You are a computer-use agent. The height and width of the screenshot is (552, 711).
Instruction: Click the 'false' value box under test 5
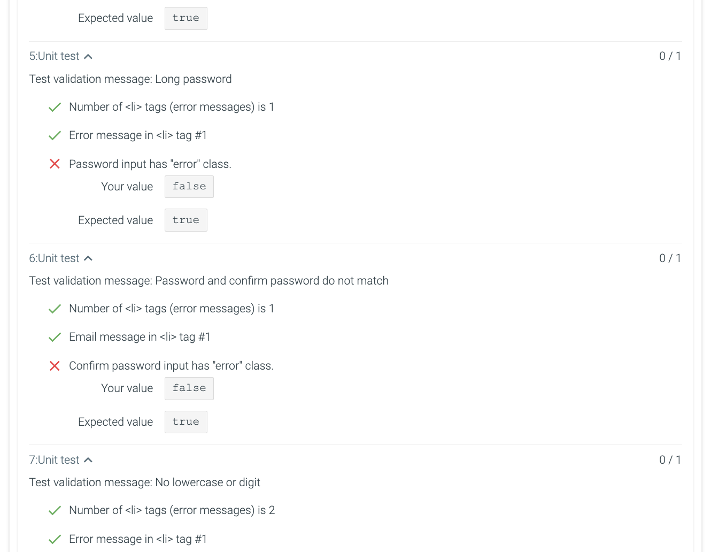189,186
